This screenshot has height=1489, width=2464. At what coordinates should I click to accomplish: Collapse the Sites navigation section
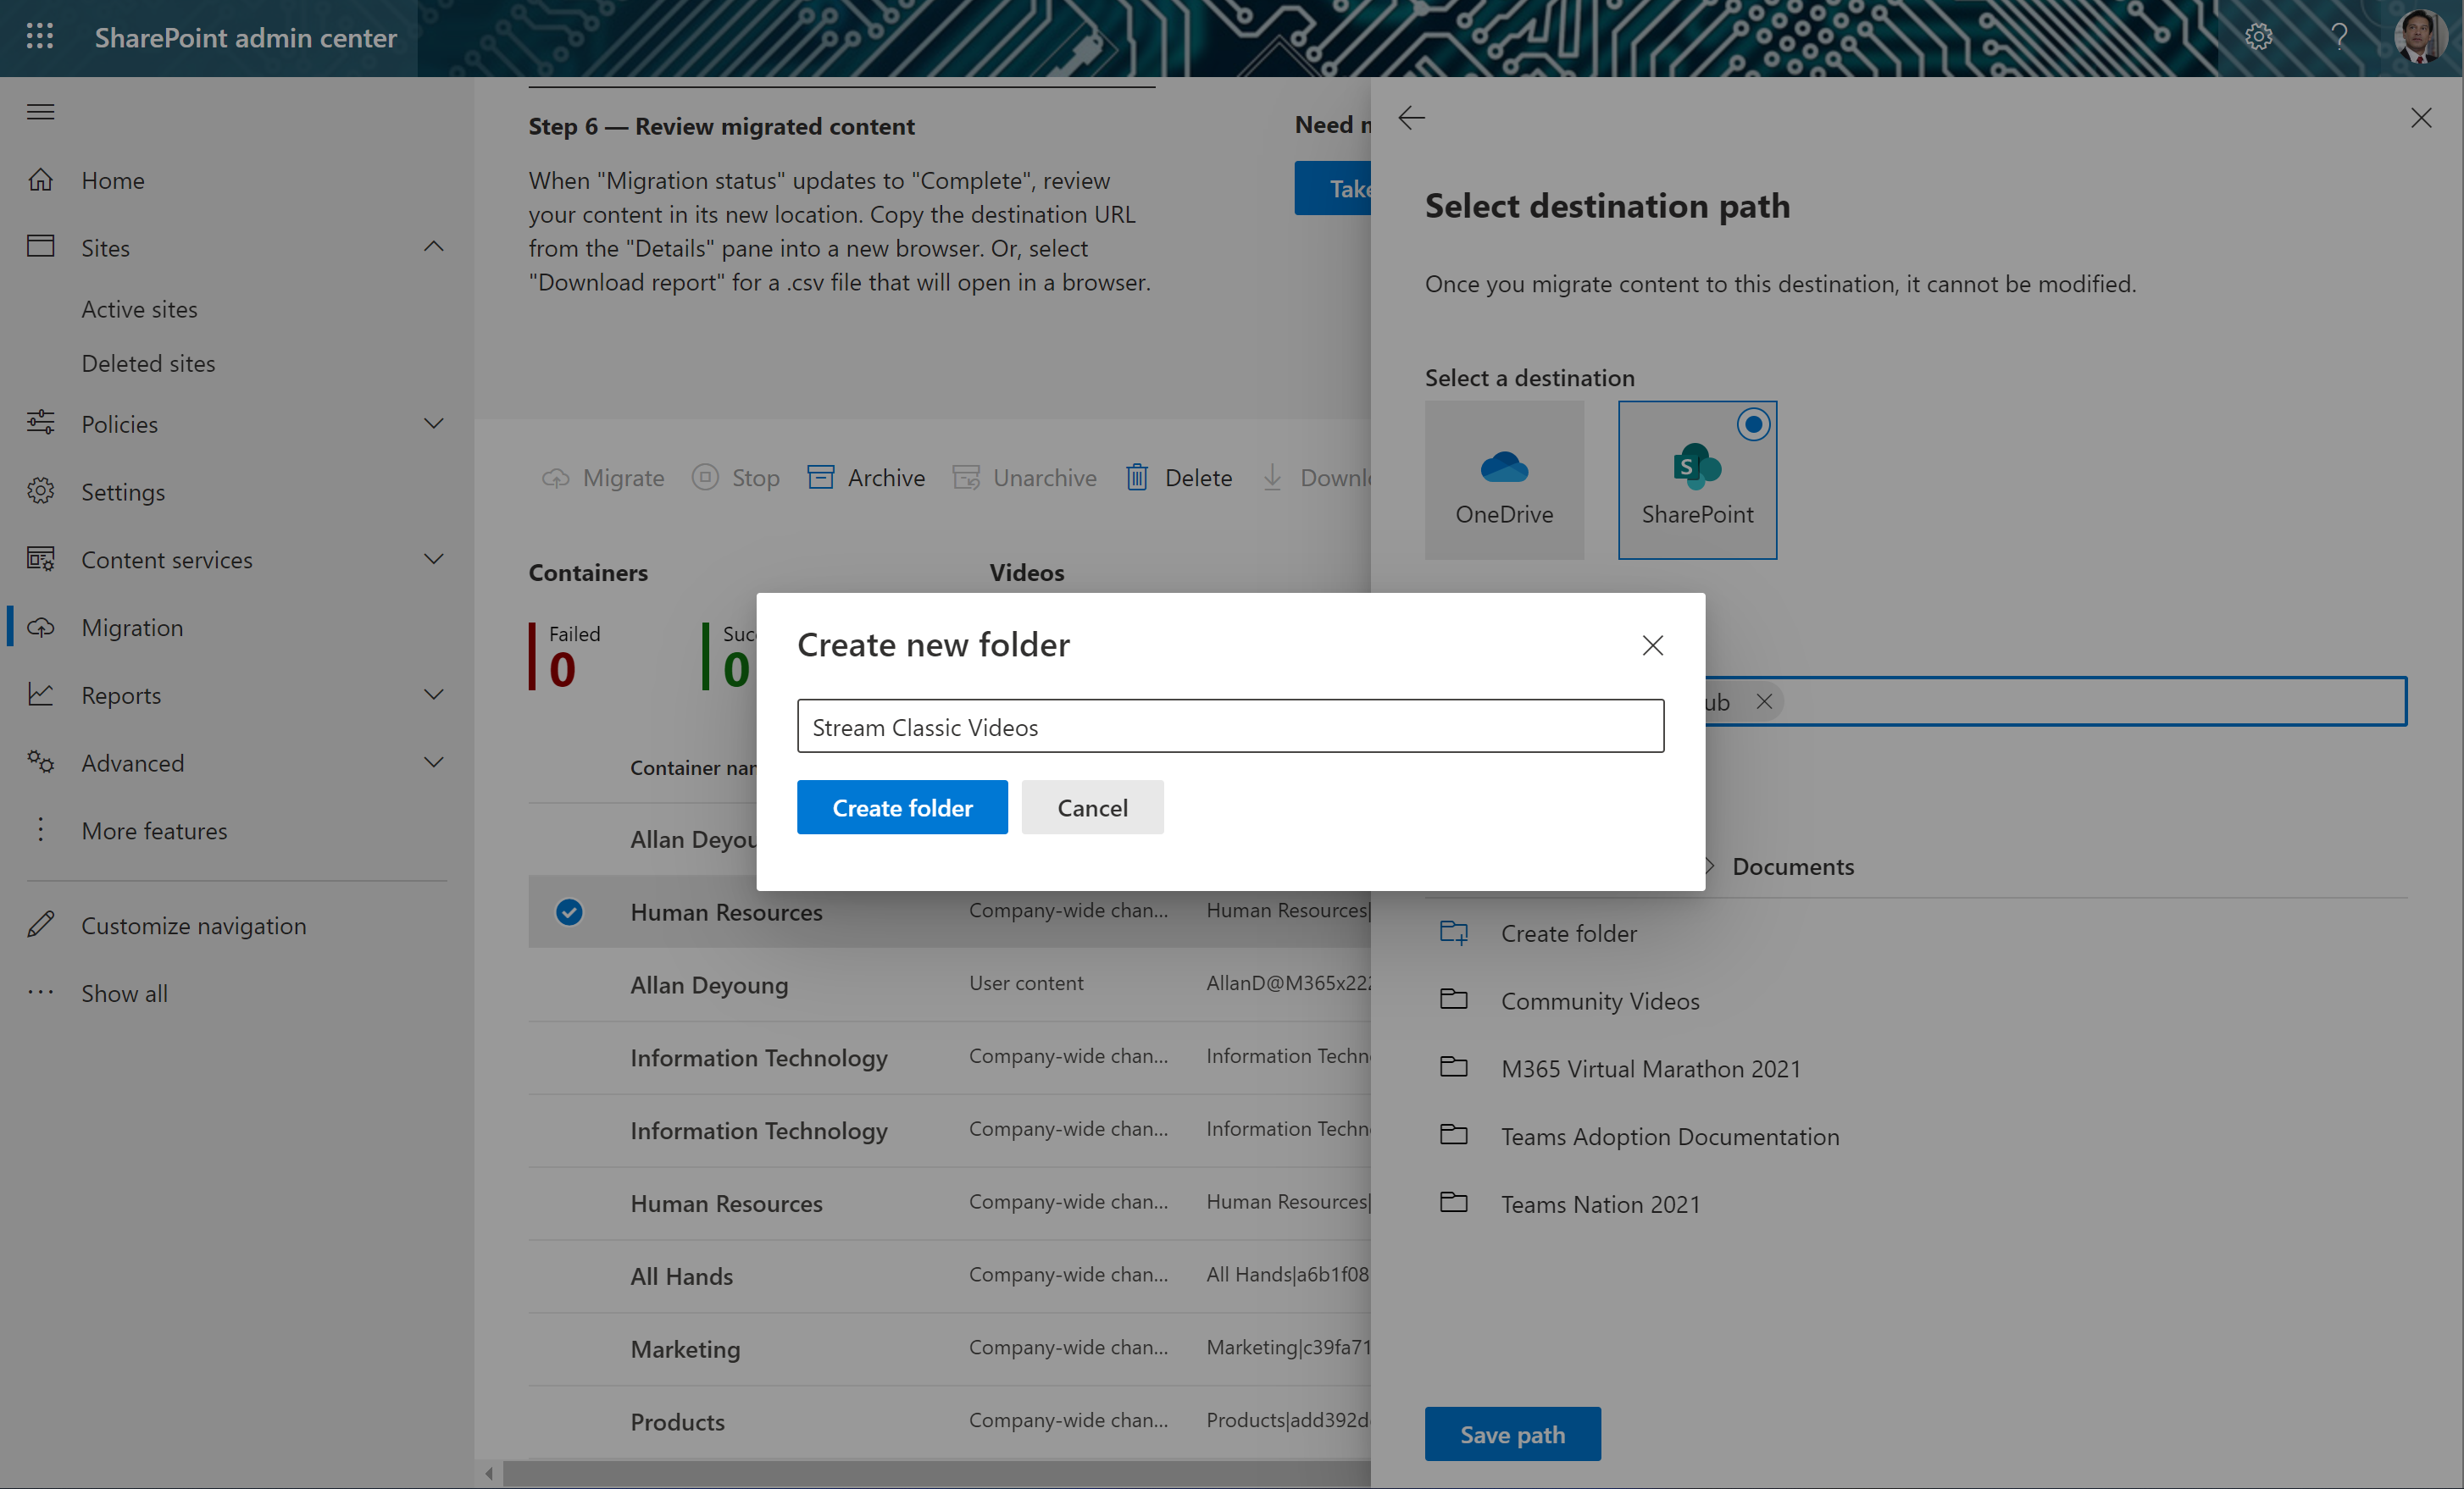[x=433, y=246]
